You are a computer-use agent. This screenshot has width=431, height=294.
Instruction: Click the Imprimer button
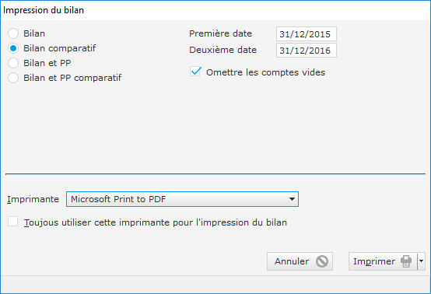point(383,261)
